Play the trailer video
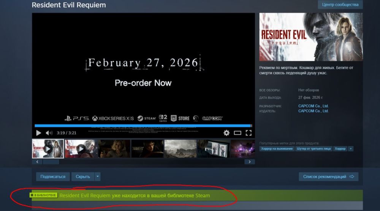 click(38, 133)
